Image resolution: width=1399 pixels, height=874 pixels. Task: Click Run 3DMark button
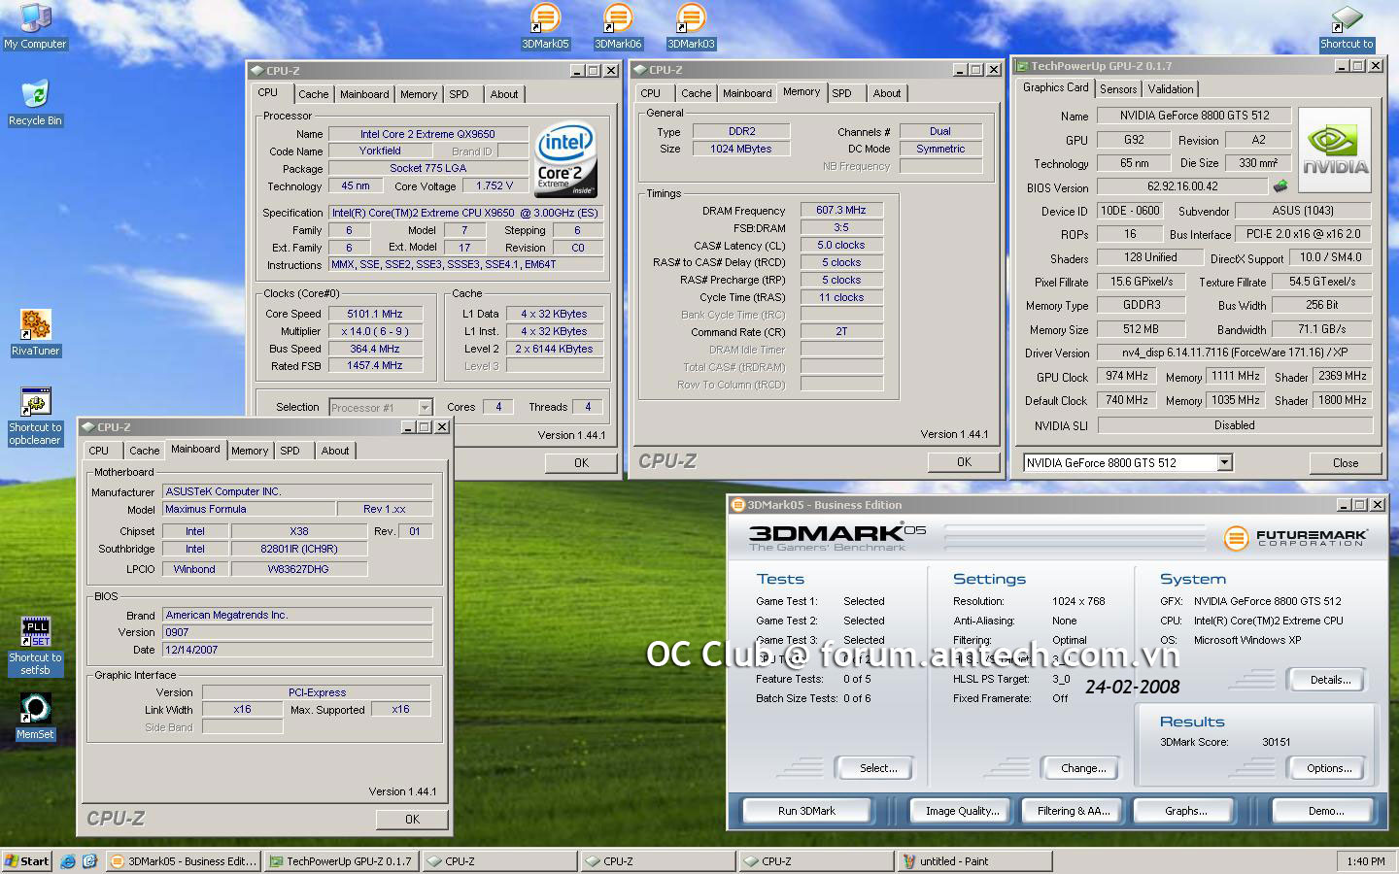[806, 810]
